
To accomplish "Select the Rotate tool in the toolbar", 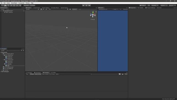I will (x=8, y=6).
